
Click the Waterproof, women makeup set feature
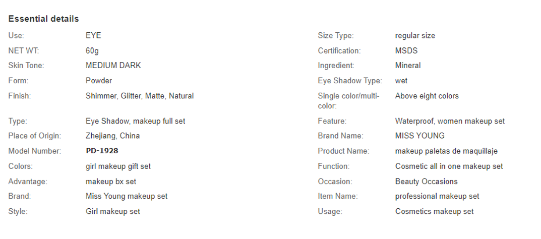click(x=450, y=122)
